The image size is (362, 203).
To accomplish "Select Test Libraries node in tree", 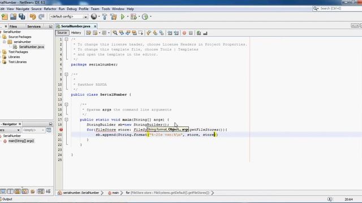I will pos(18,62).
